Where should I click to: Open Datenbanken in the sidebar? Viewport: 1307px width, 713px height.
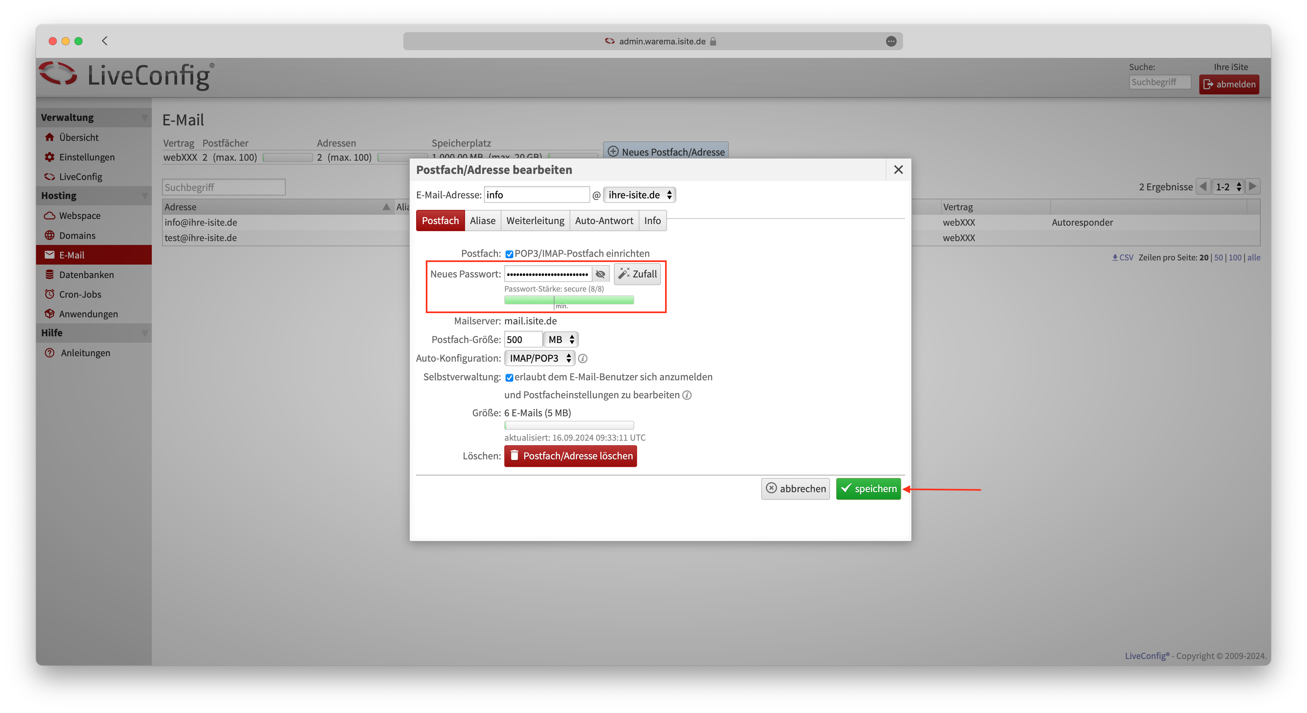(86, 275)
